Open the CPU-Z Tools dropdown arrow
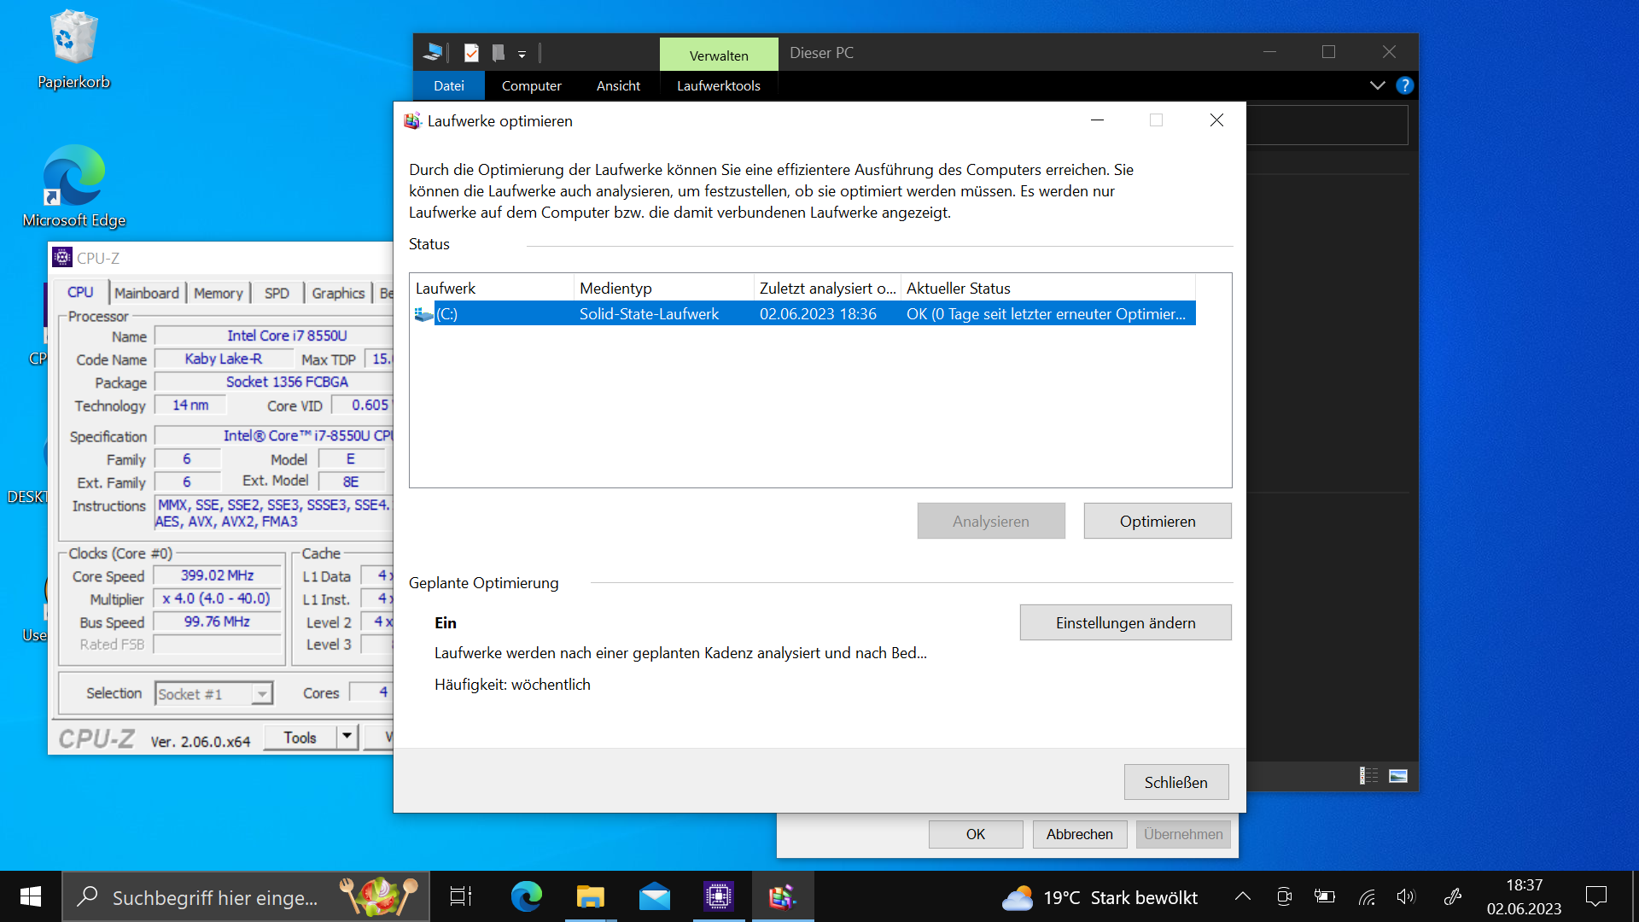 coord(347,737)
